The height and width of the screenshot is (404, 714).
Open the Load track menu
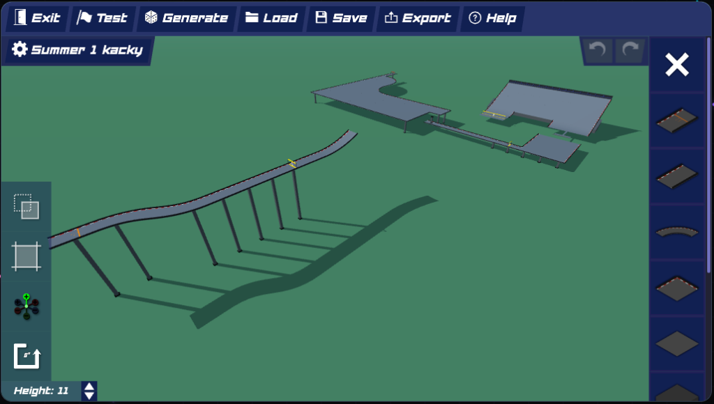coord(271,18)
